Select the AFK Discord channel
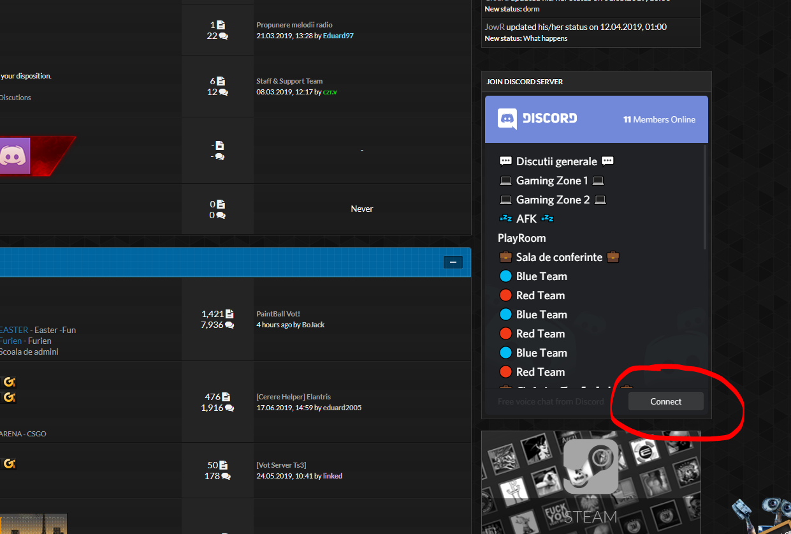791x534 pixels. coord(526,219)
